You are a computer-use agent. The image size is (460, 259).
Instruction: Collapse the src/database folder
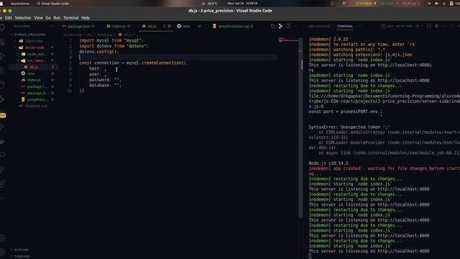point(36,60)
